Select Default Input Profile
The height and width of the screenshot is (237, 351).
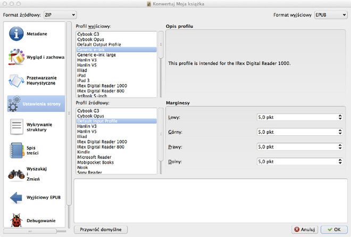[116, 121]
